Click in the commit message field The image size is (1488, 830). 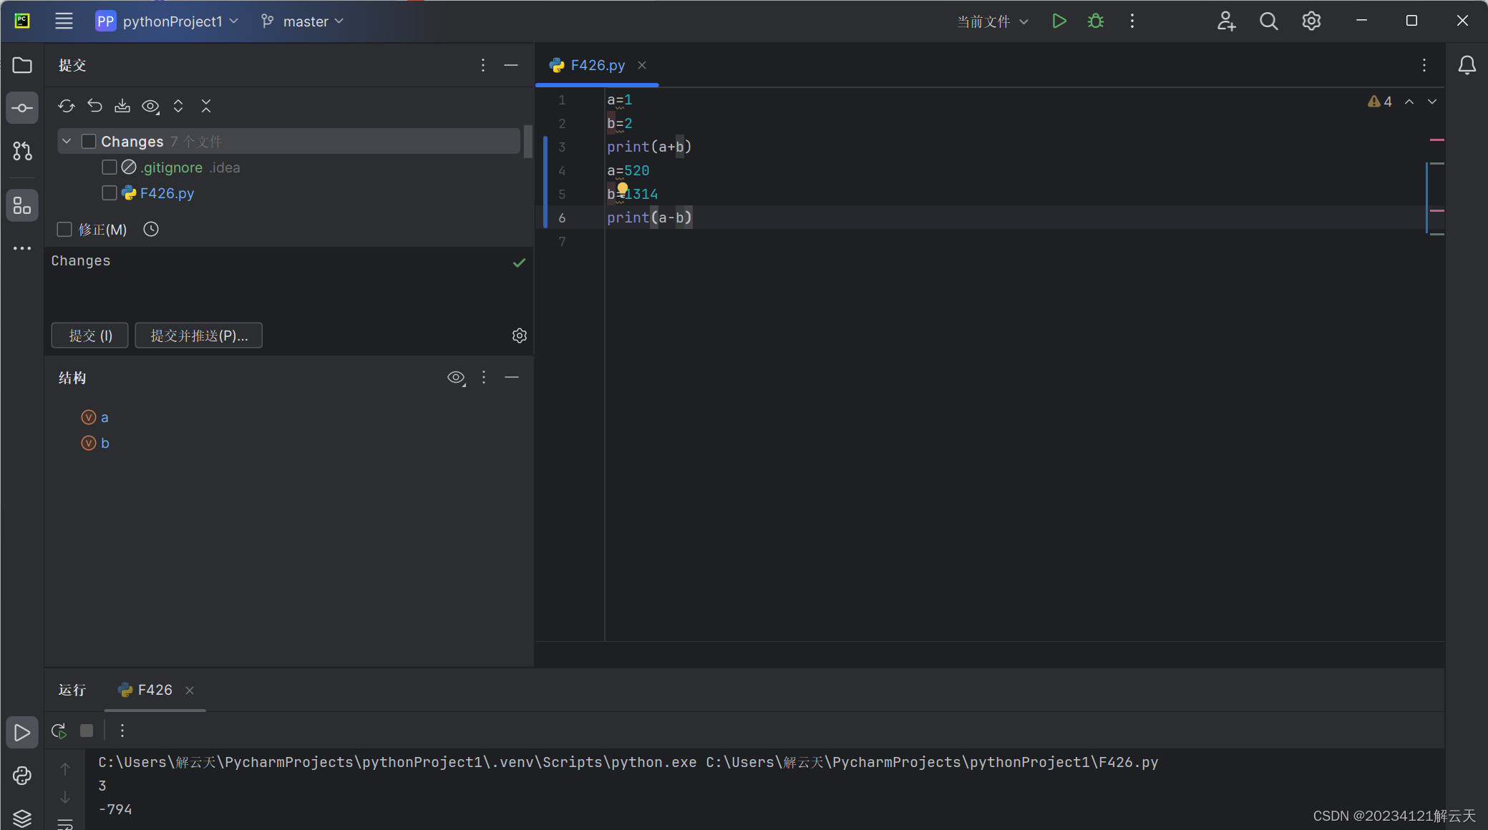pyautogui.click(x=279, y=286)
